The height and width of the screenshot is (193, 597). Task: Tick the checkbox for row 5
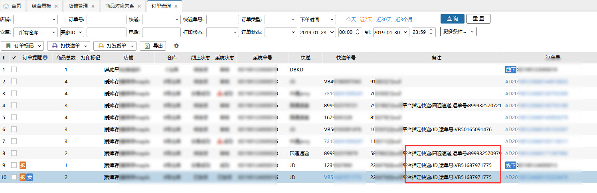click(x=14, y=117)
